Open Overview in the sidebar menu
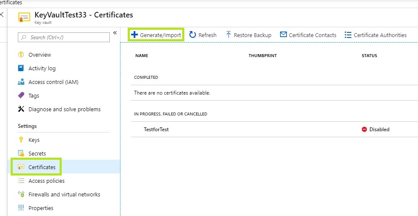The height and width of the screenshot is (216, 418). click(x=40, y=55)
